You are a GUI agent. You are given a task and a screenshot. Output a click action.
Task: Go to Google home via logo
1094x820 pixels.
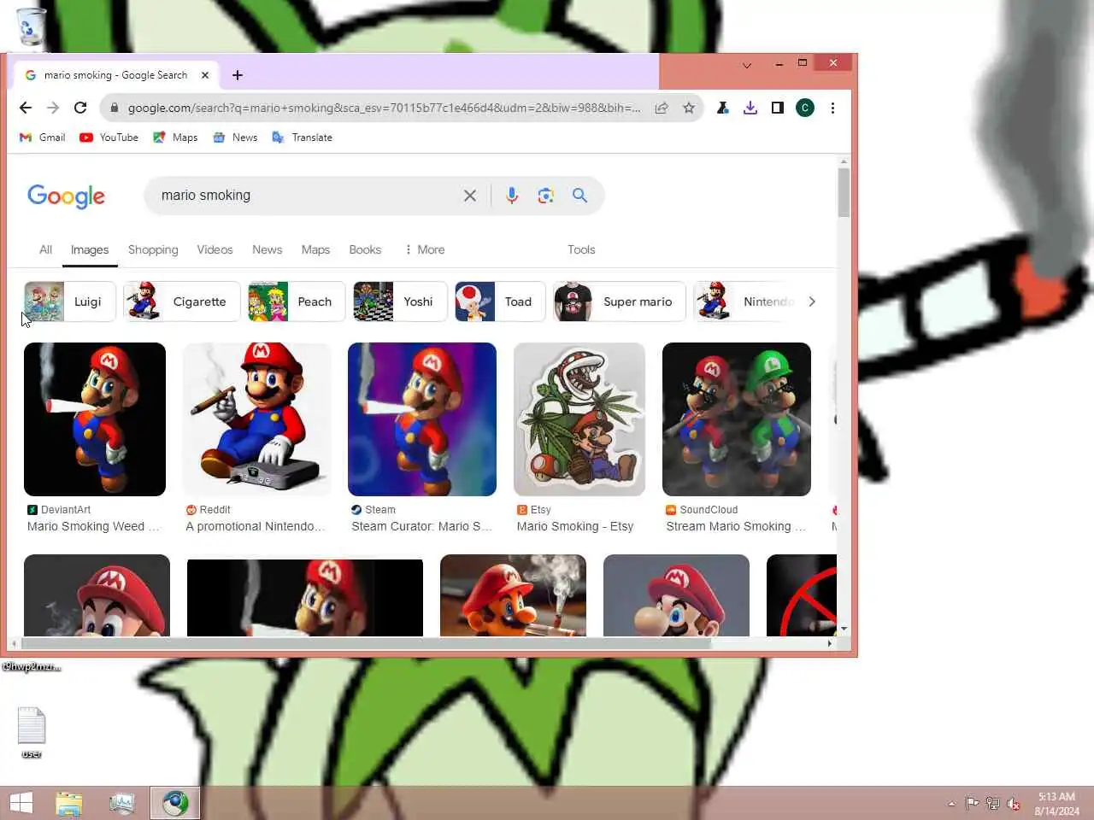pyautogui.click(x=67, y=196)
